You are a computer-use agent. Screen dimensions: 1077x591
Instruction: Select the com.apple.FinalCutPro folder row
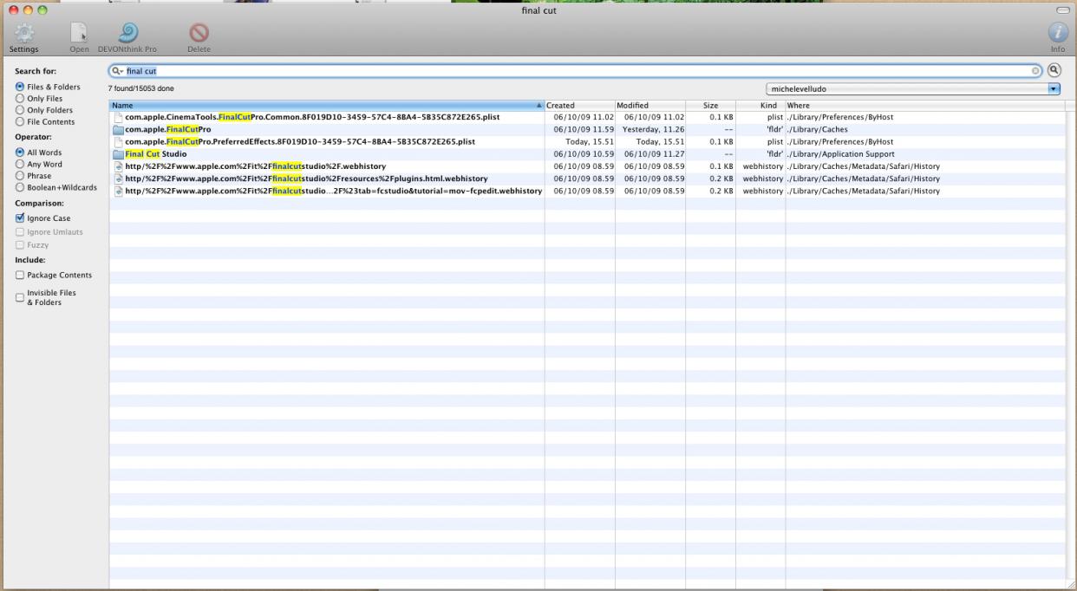tap(587, 129)
